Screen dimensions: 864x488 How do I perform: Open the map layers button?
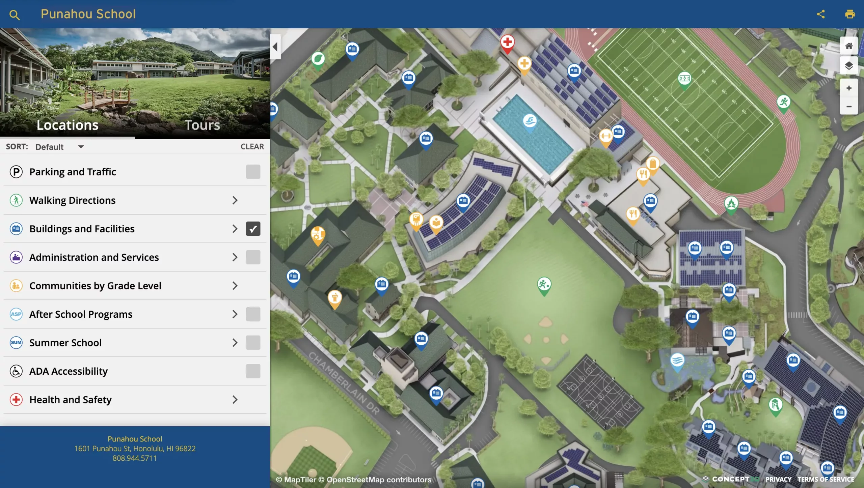click(x=849, y=65)
